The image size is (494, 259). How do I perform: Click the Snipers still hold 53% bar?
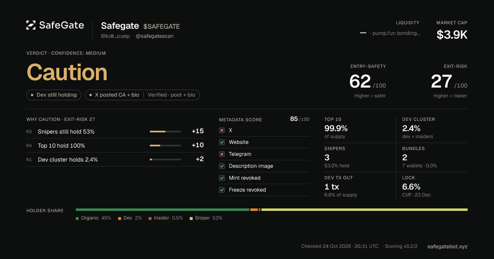click(165, 132)
